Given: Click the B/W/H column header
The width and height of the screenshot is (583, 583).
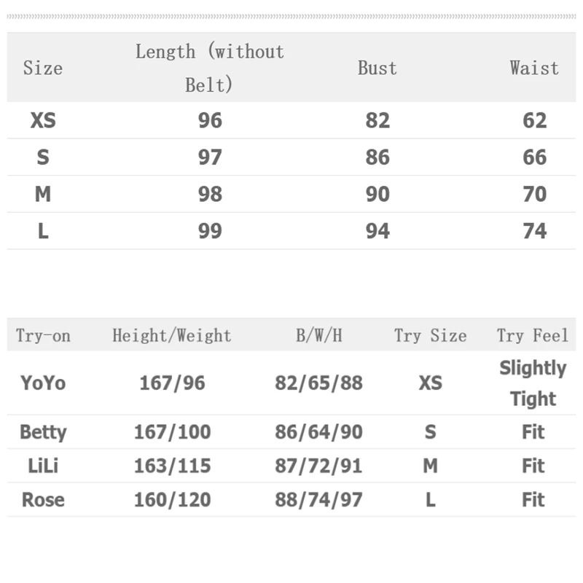Looking at the screenshot, I should (318, 336).
